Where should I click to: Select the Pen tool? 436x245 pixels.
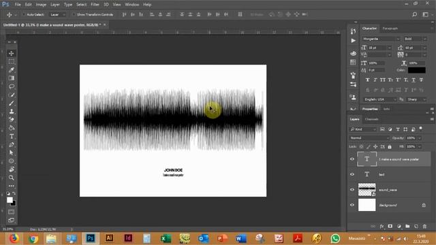click(x=12, y=144)
